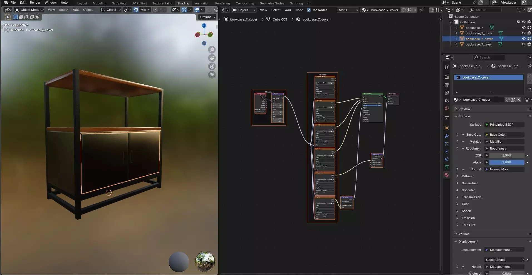This screenshot has height=275, width=532.
Task: Pin the node editor material
Action: pyautogui.click(x=422, y=10)
